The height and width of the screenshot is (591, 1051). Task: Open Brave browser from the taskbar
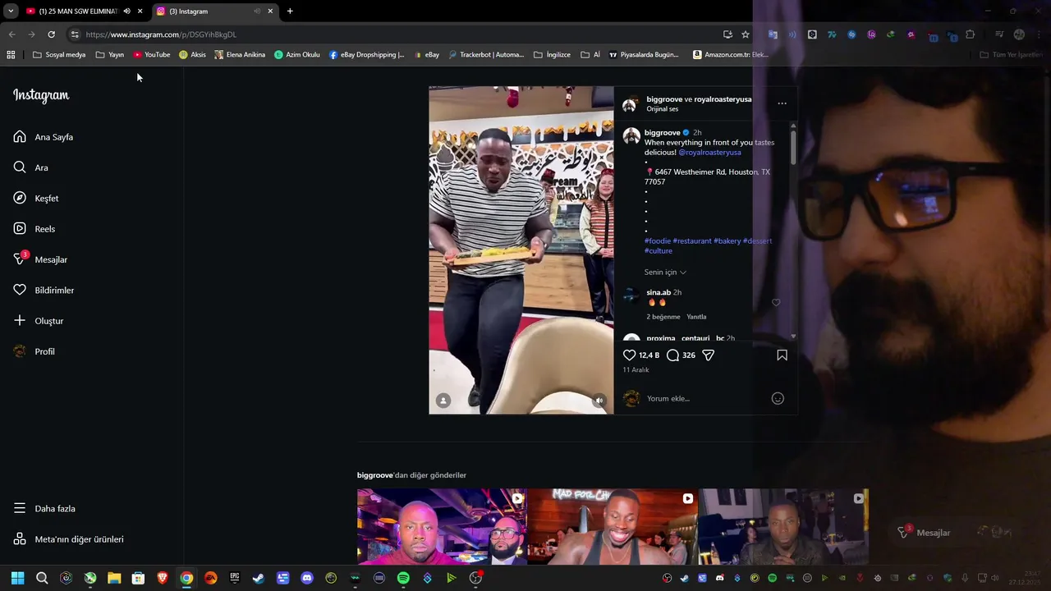[163, 578]
